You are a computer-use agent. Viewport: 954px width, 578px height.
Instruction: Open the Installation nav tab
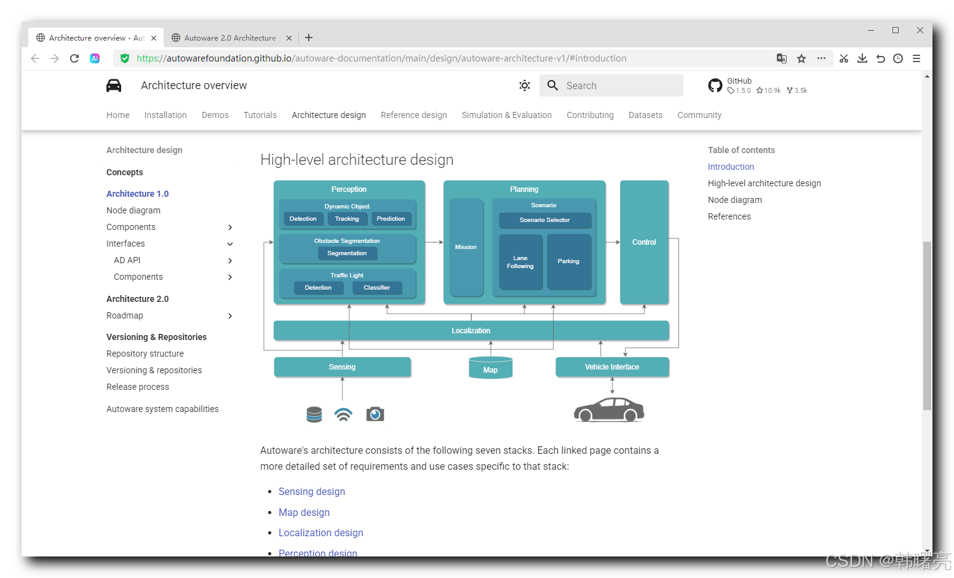(165, 115)
